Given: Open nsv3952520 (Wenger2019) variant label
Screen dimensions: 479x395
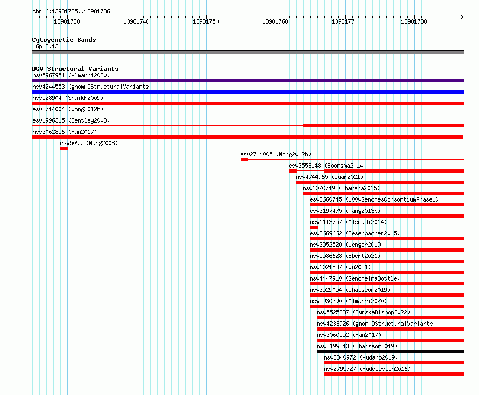Looking at the screenshot, I should click(x=347, y=245).
